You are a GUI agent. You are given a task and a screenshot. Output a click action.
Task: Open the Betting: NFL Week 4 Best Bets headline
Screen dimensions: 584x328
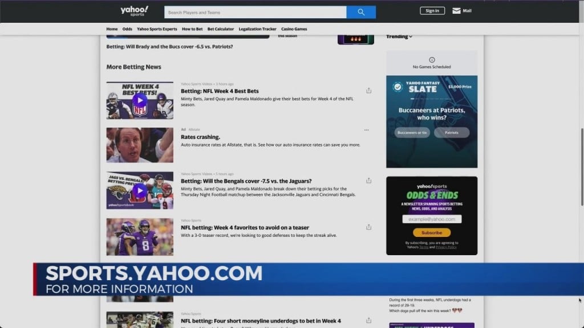point(220,91)
